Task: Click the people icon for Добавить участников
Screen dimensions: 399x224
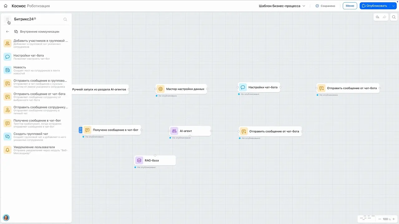Action: [x=7, y=43]
